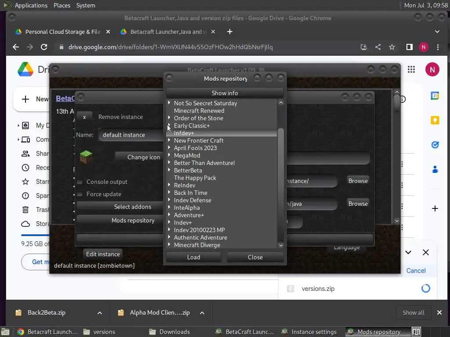Open Contacts side panel icon
This screenshot has height=337, width=450.
(x=435, y=169)
